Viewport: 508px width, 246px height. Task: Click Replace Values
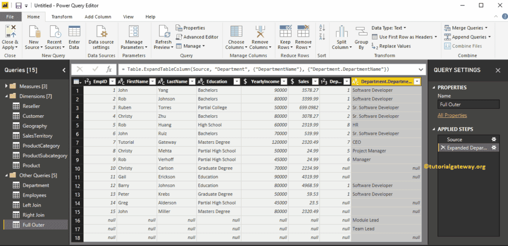[x=391, y=46]
